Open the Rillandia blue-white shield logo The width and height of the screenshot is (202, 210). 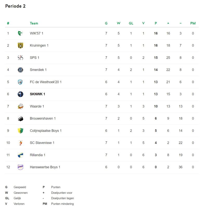click(x=21, y=155)
